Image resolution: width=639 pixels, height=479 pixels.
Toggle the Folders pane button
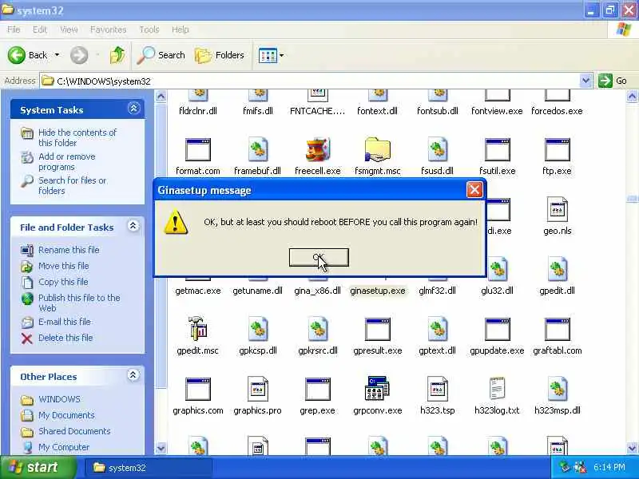pos(220,55)
